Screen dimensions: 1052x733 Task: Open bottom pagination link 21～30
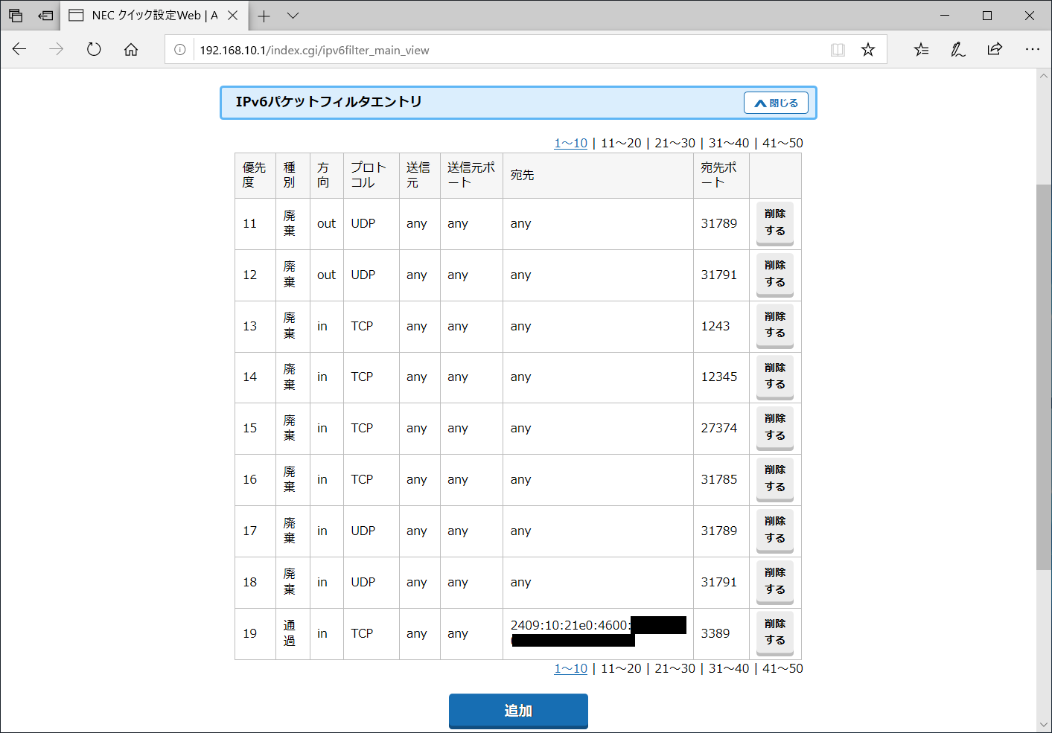(675, 669)
